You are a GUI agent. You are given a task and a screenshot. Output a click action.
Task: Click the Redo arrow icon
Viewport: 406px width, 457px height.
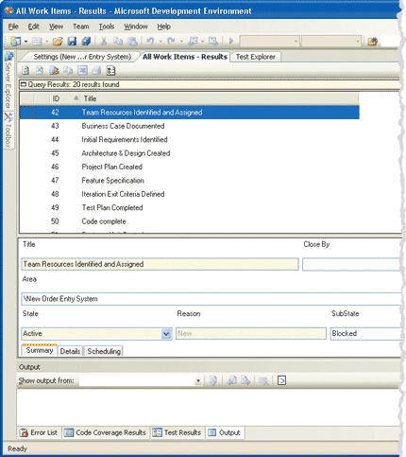tap(171, 41)
